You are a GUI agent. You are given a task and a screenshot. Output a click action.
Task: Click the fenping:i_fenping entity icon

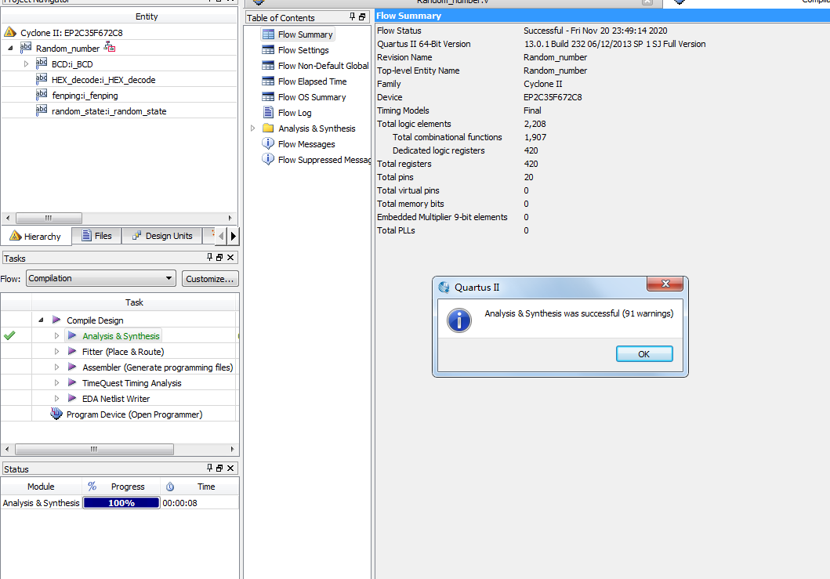pyautogui.click(x=42, y=95)
